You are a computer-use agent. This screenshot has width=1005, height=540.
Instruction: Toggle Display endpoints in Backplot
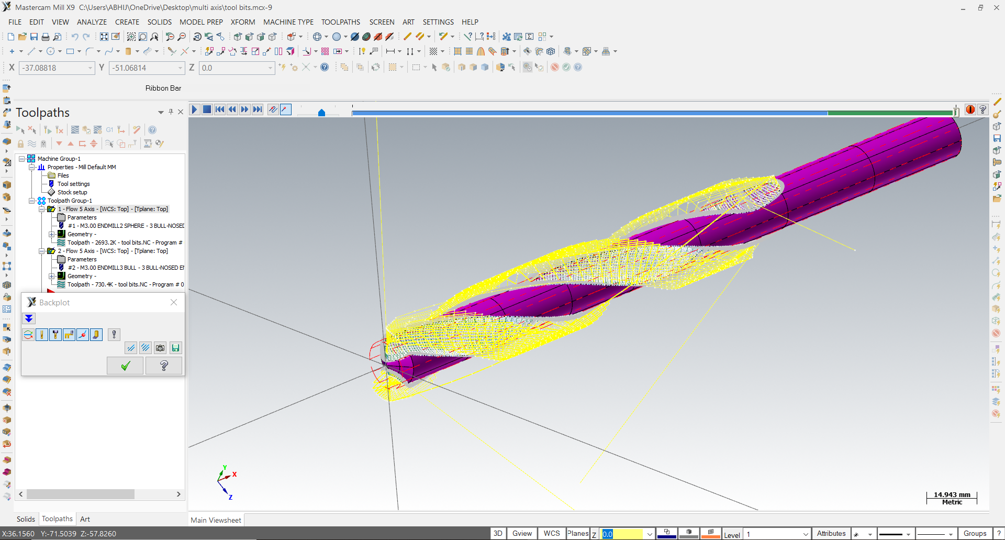coord(83,335)
